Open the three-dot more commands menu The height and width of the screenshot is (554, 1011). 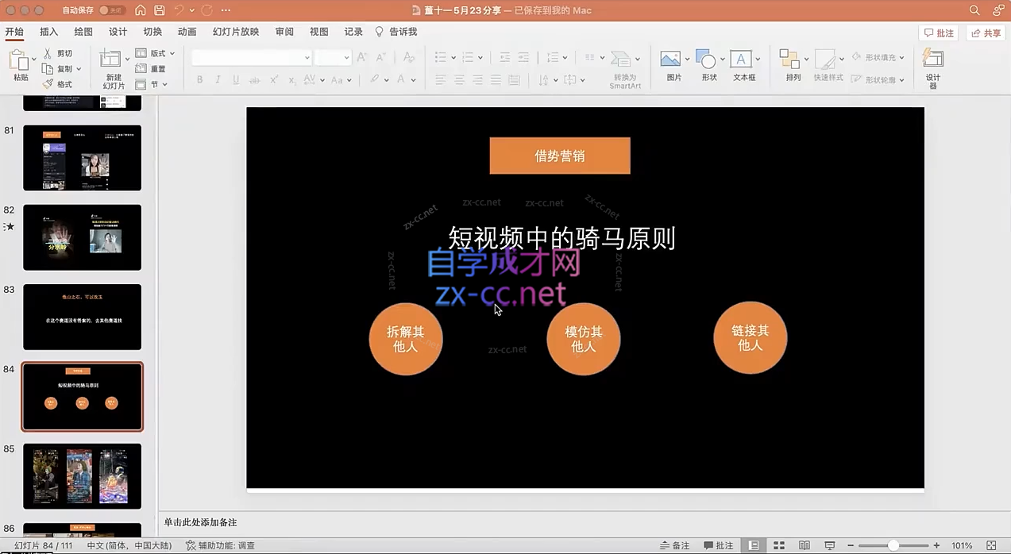point(226,10)
